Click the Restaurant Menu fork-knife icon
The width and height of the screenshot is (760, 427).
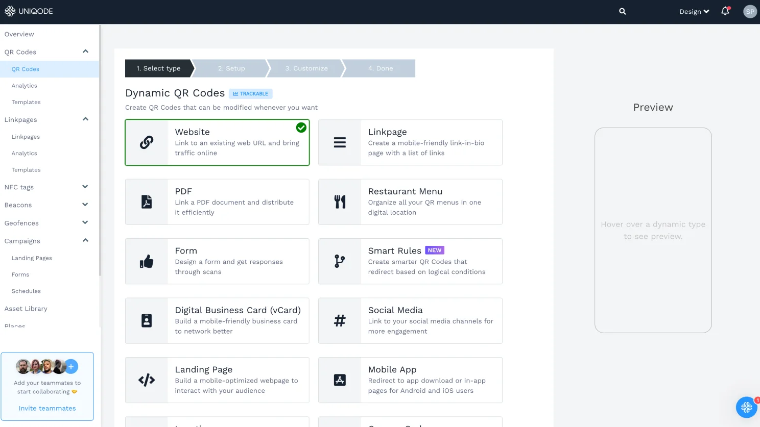click(x=340, y=202)
